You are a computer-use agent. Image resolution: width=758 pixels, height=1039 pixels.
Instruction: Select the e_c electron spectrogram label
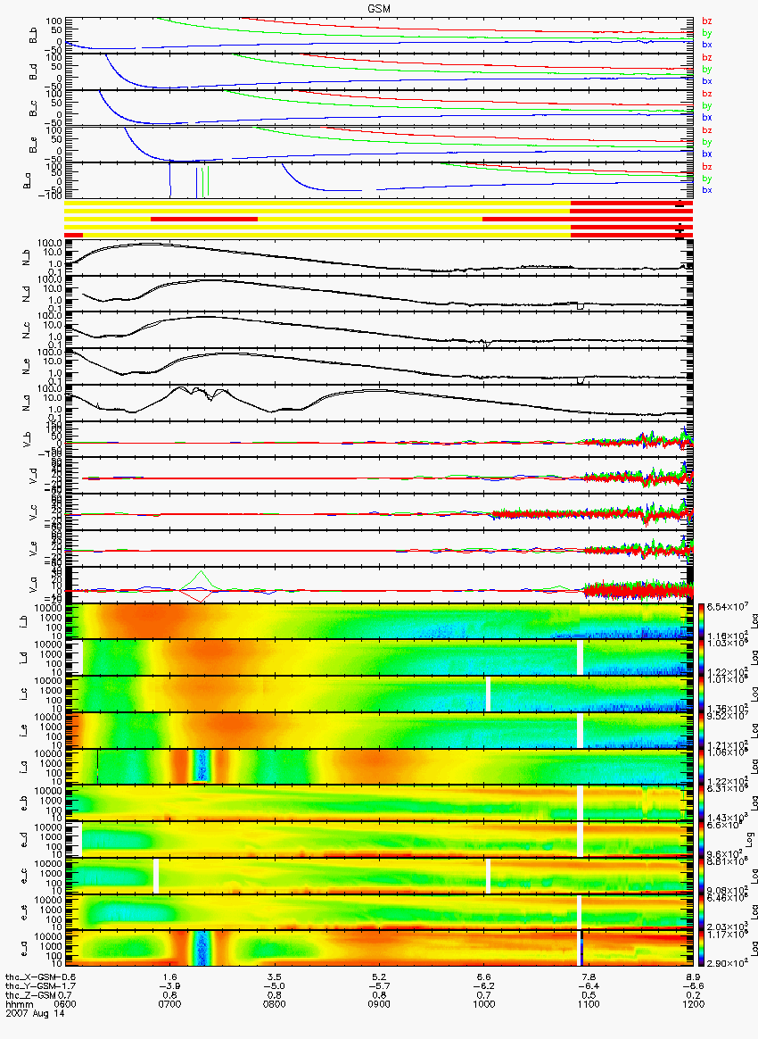pyautogui.click(x=23, y=877)
